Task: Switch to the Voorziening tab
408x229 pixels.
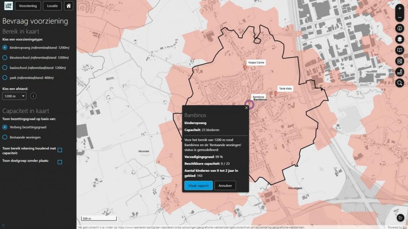Action: click(x=28, y=6)
